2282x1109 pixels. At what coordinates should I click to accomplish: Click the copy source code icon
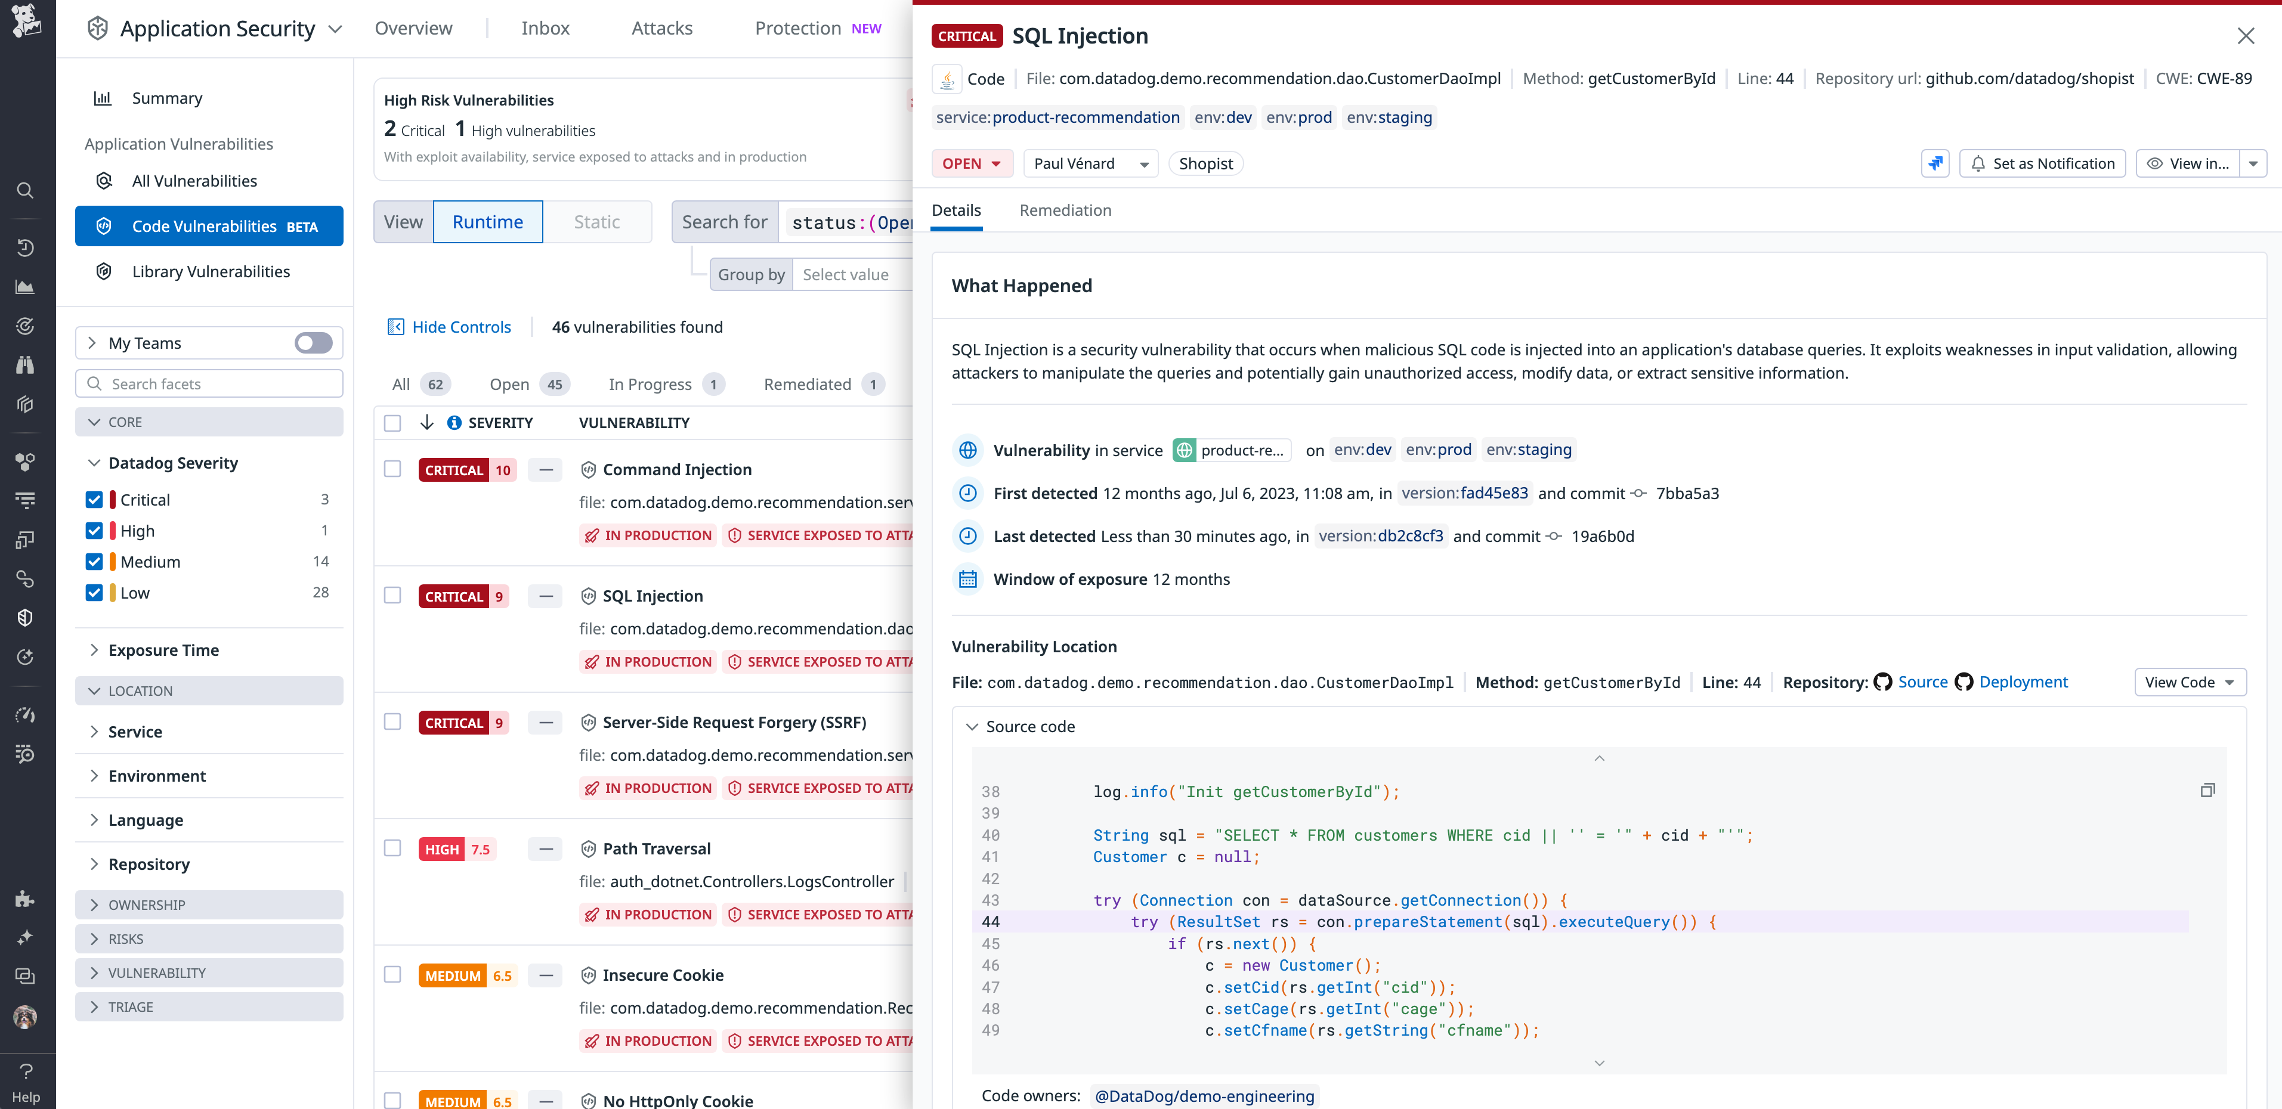[x=2207, y=789]
